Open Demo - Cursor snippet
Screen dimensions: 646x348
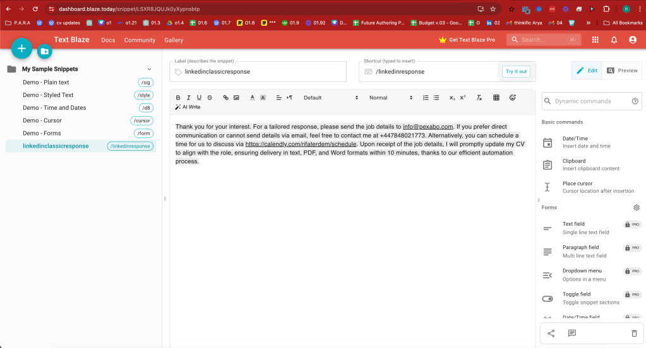coord(81,120)
